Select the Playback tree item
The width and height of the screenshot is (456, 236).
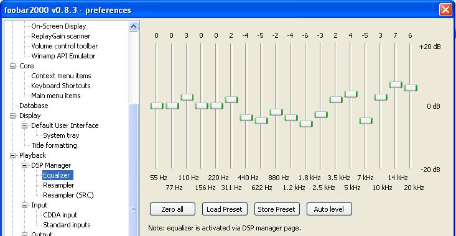tap(32, 155)
